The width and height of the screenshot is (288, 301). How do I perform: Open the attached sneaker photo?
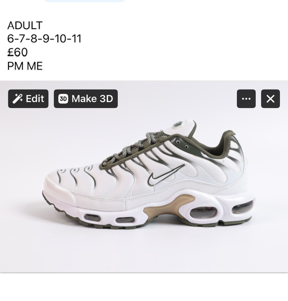click(144, 177)
